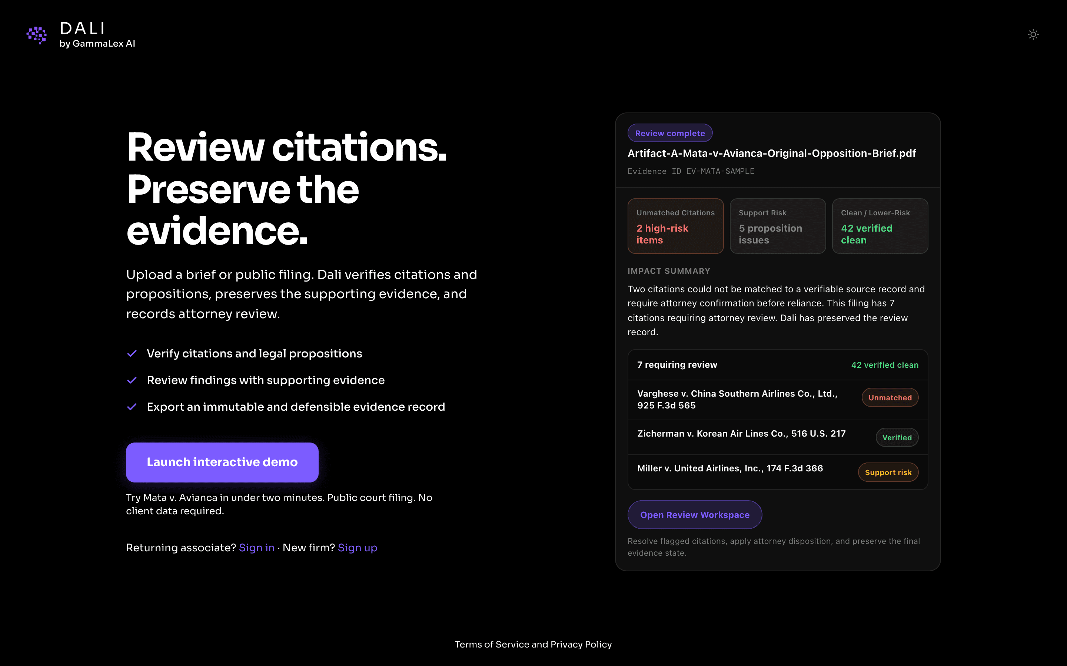
Task: Click 'by GammaLex AI' subtitle
Action: coord(97,44)
